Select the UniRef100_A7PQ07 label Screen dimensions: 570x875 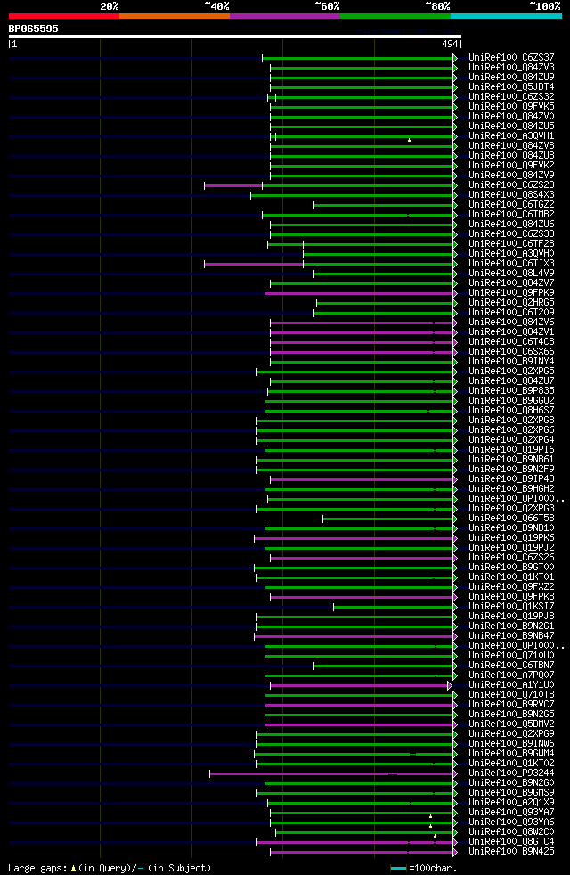(x=511, y=675)
